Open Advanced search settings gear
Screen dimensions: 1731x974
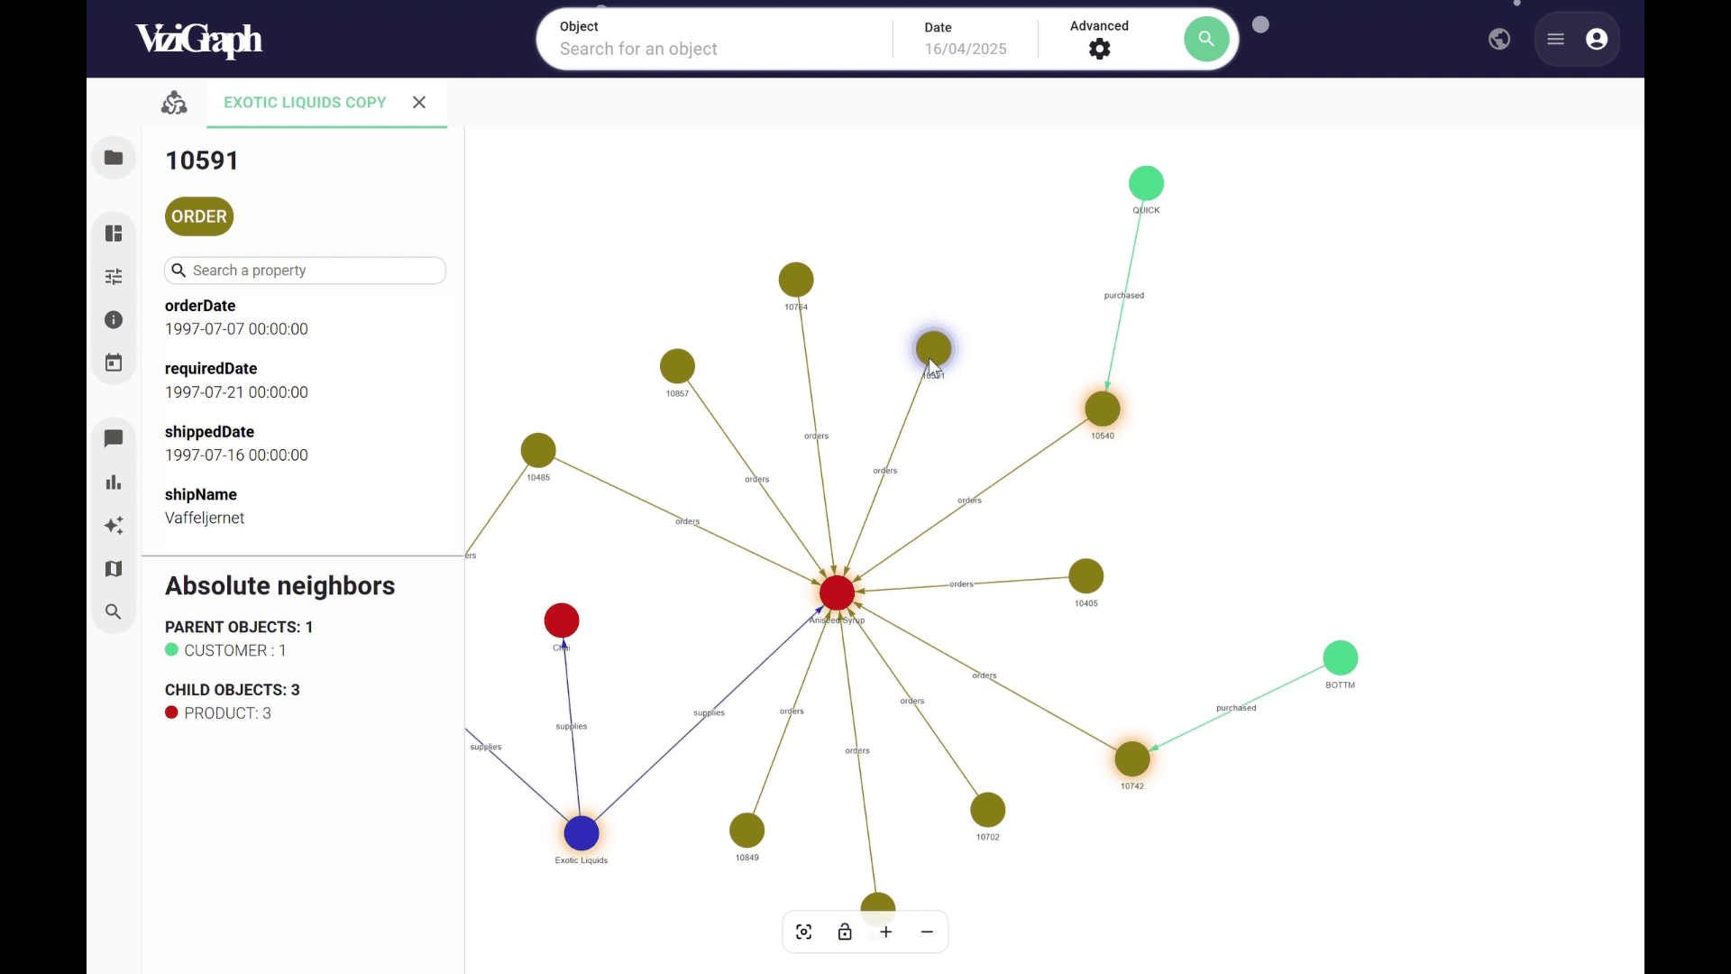tap(1099, 50)
